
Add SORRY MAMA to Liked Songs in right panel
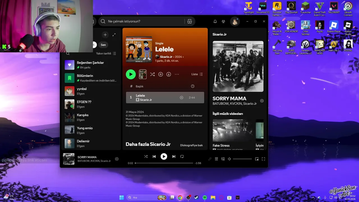[262, 101]
